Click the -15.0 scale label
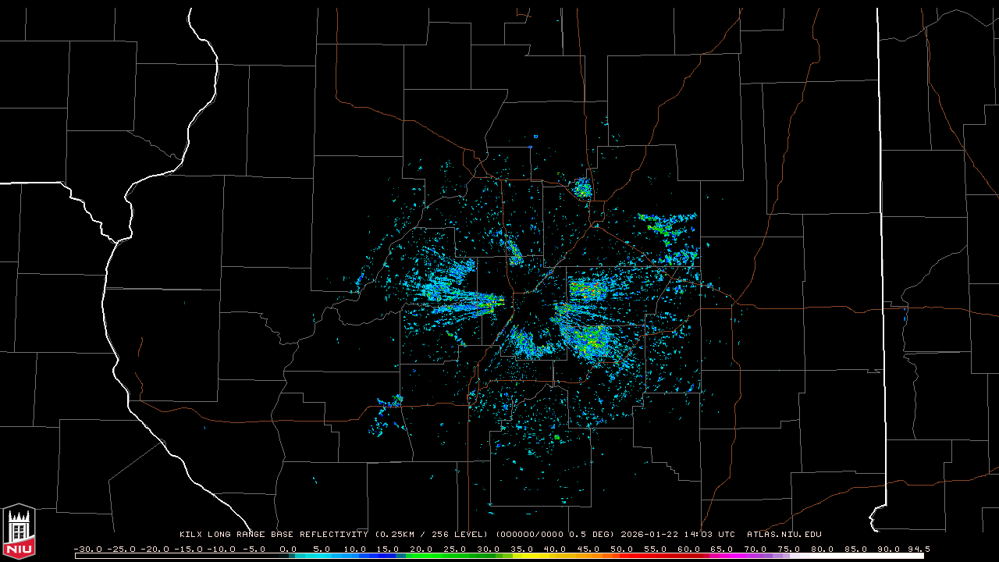 pos(189,549)
